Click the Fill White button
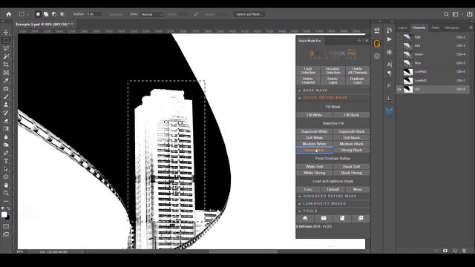Viewport: 475px width, 267px height. click(315, 115)
